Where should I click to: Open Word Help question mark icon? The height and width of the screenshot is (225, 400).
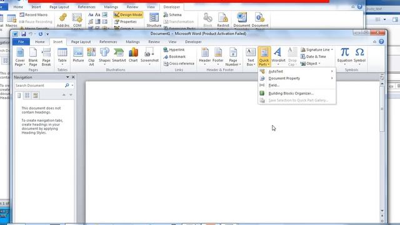pos(381,42)
